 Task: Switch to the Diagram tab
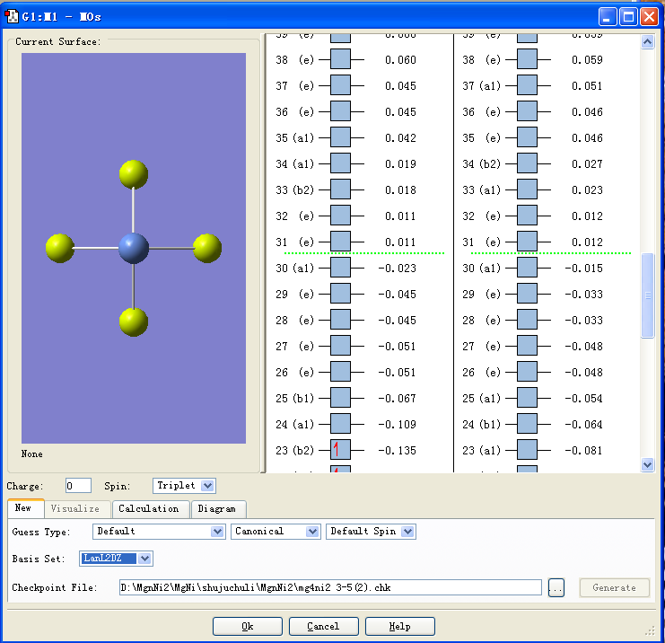tap(216, 508)
